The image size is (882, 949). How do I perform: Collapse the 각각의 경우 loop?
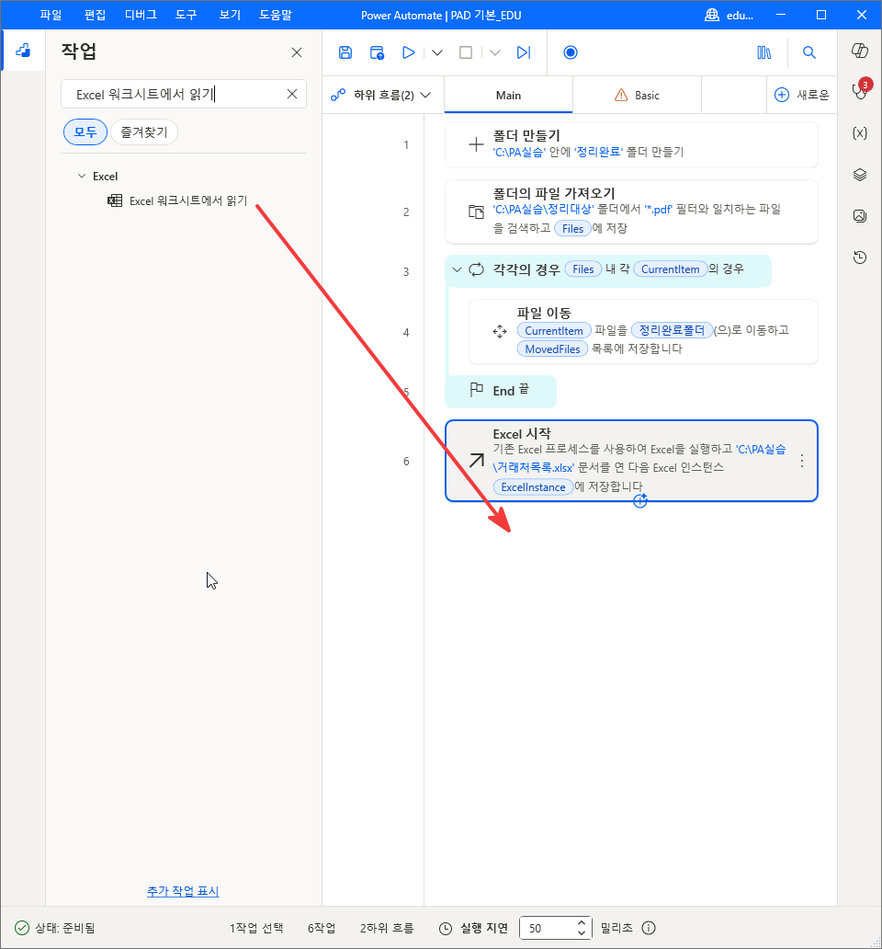tap(457, 270)
